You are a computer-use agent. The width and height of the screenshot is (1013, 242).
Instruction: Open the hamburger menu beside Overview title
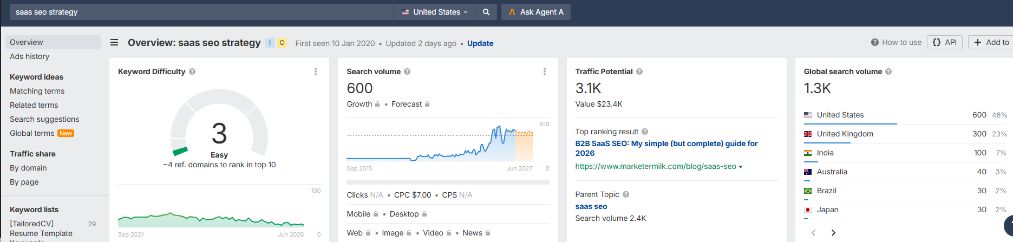coord(114,42)
